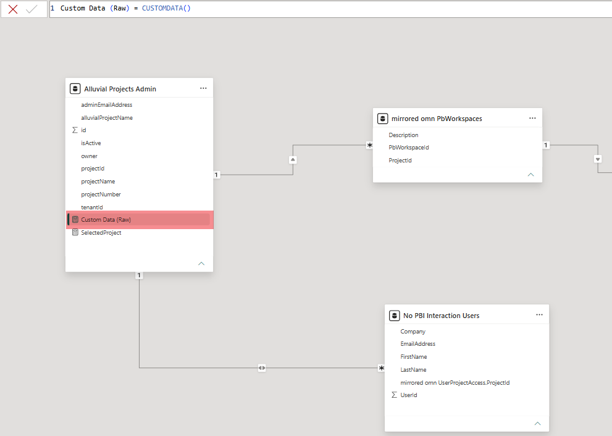Select the tenantId field
Viewport: 612px width, 436px height.
(92, 207)
